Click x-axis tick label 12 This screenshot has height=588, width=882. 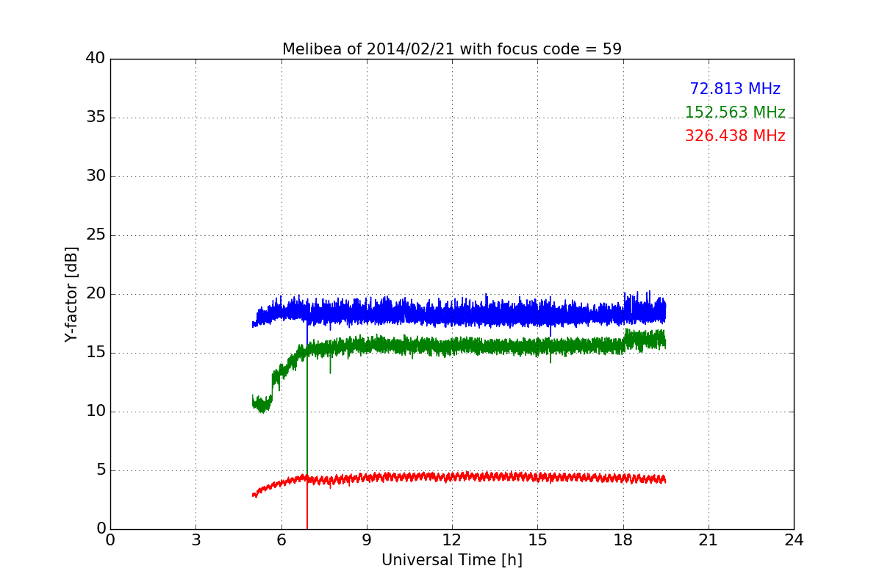tap(452, 540)
